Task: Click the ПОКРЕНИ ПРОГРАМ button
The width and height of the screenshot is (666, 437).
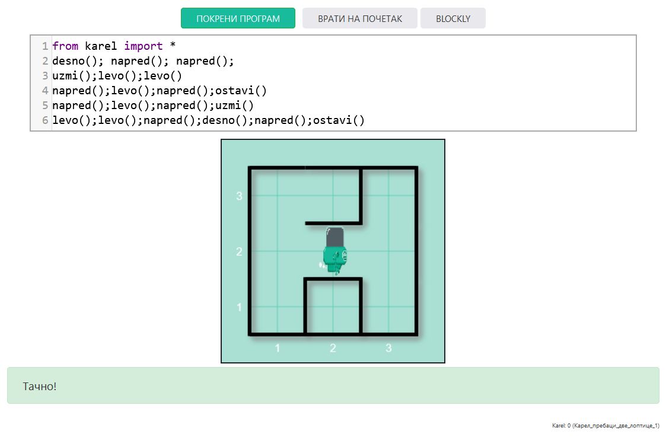Action: pyautogui.click(x=238, y=18)
